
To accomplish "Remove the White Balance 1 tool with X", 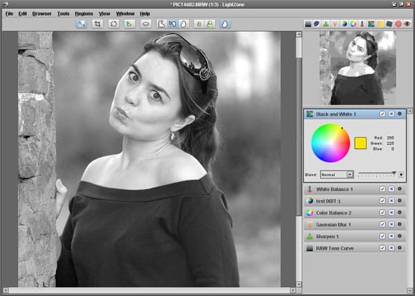I will coord(391,189).
